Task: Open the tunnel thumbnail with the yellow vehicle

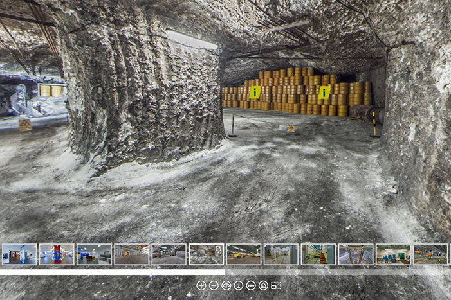Action: click(x=244, y=254)
